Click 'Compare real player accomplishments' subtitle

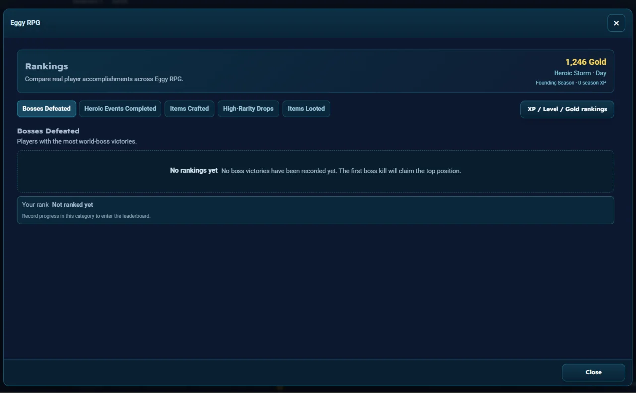[x=104, y=79]
